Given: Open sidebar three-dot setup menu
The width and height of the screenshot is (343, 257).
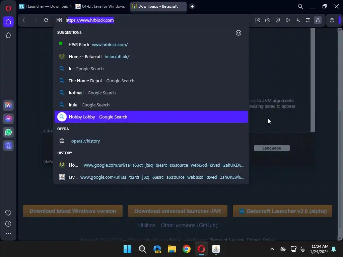Looking at the screenshot, I should point(8,234).
